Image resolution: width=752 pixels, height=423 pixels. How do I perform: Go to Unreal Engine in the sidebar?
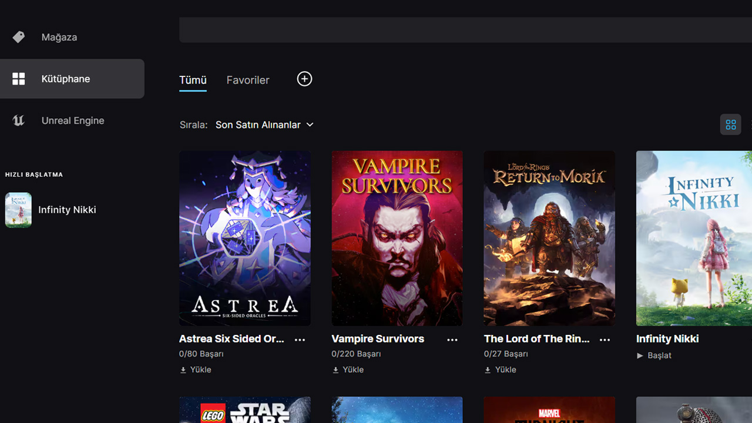[x=72, y=120]
